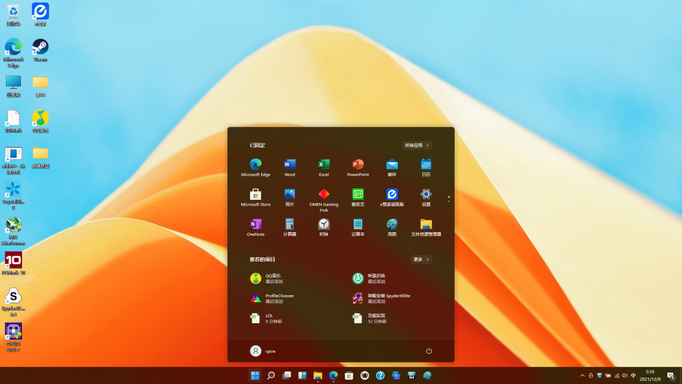Click the power button in Start menu
Screen dimensions: 682x384
pyautogui.click(x=429, y=351)
